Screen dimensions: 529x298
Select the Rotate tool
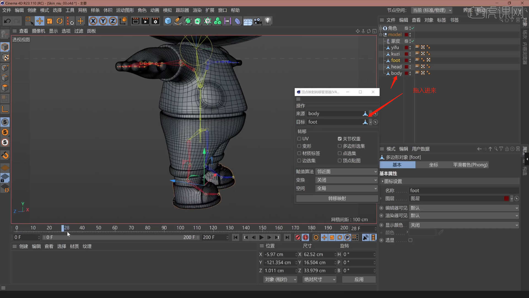click(x=60, y=21)
